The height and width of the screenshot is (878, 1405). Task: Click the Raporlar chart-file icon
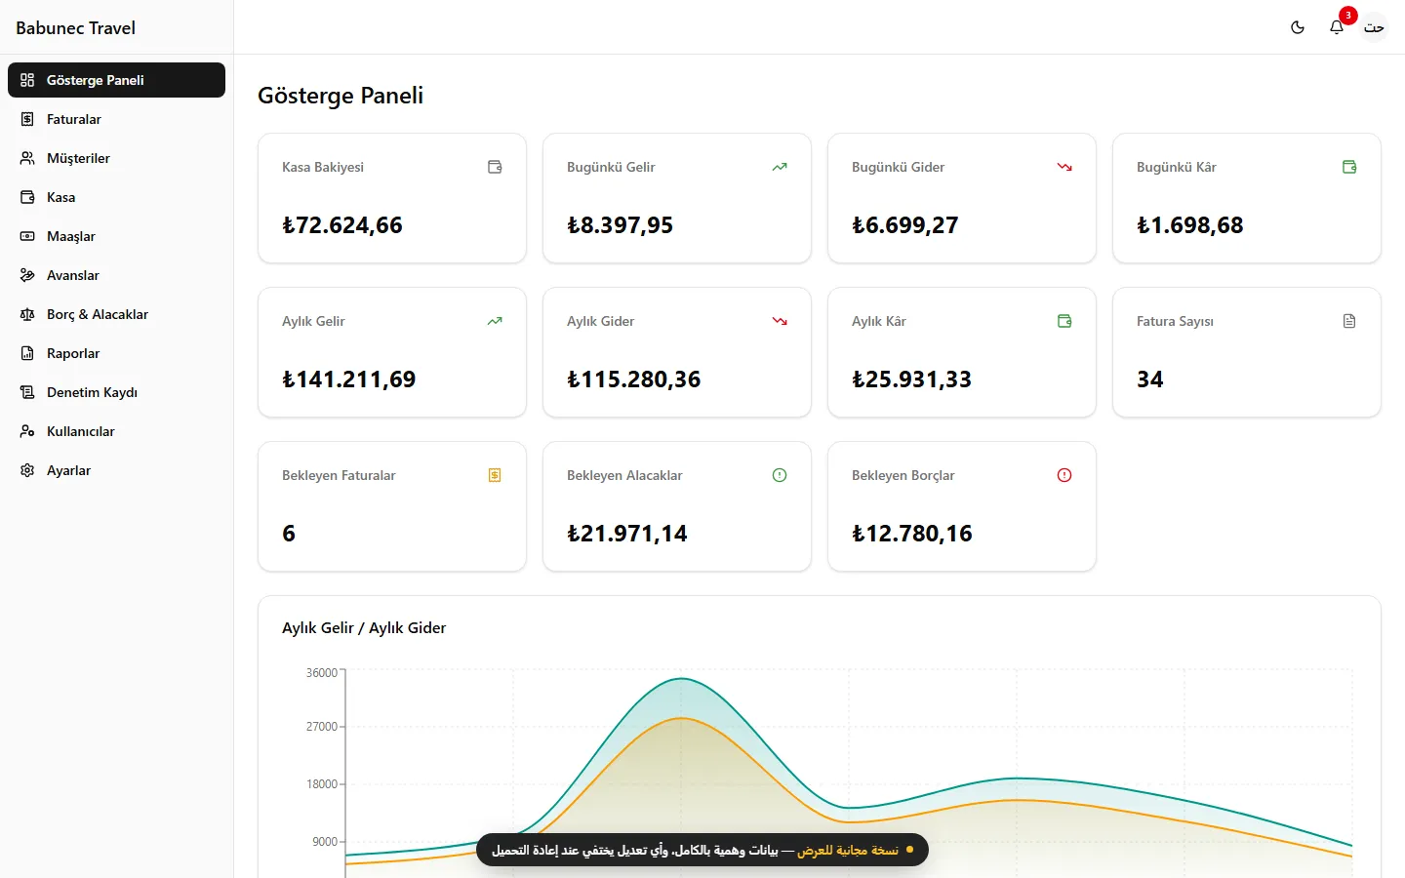click(x=27, y=353)
